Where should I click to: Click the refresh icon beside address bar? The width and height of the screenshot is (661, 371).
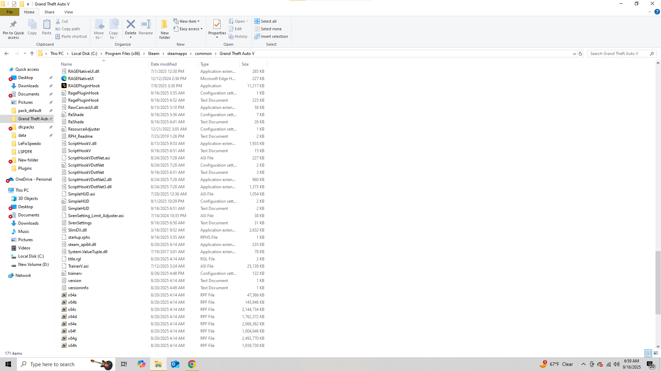pyautogui.click(x=580, y=54)
